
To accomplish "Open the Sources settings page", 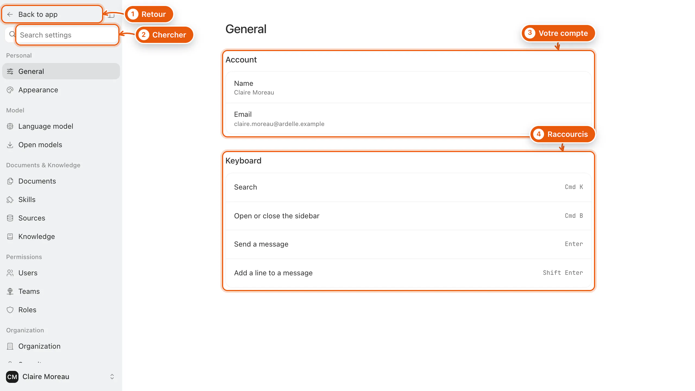I will (61, 218).
